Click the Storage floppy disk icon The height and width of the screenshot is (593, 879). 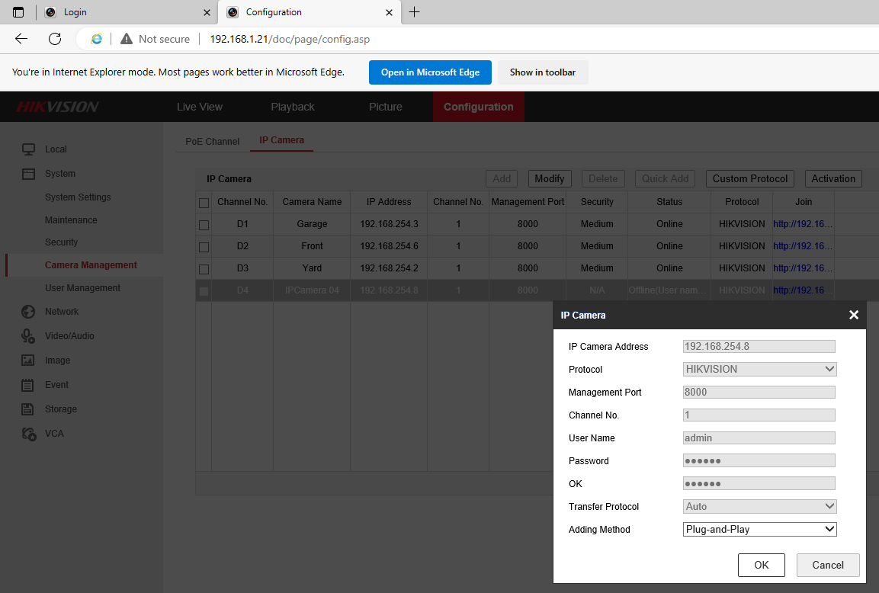coord(28,409)
